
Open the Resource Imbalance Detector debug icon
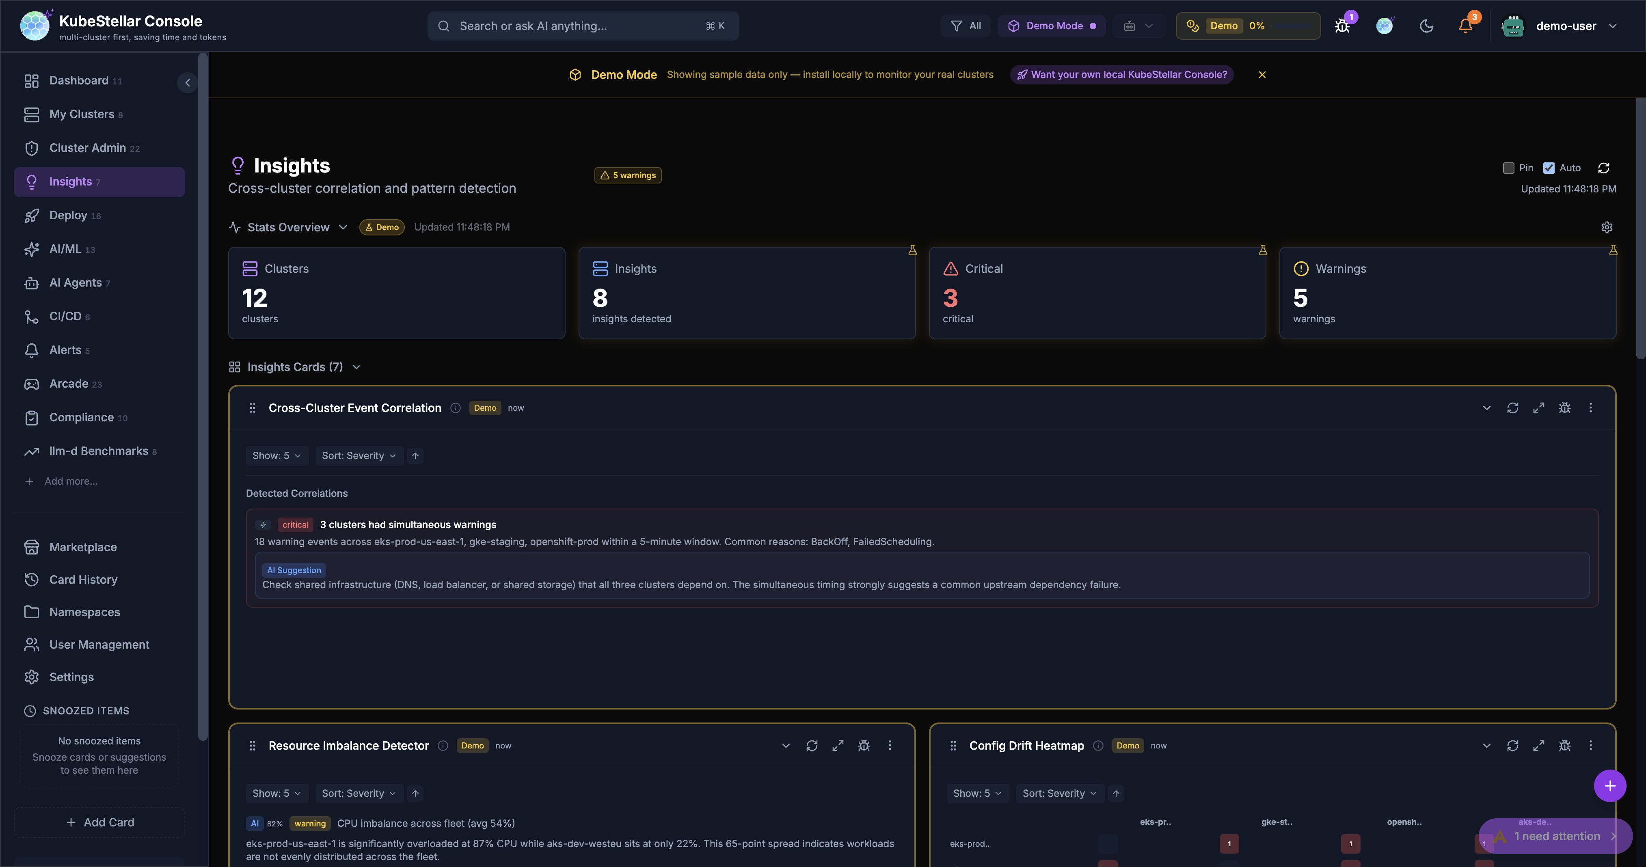pyautogui.click(x=864, y=745)
